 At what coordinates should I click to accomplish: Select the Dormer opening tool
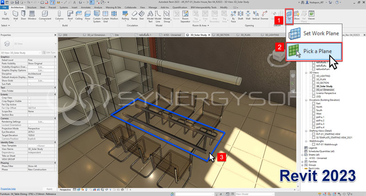point(264,15)
